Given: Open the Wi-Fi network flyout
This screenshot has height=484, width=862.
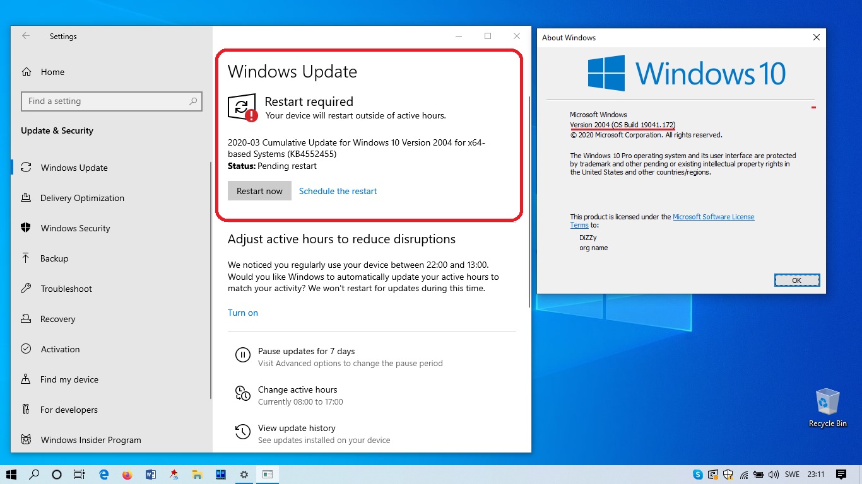Looking at the screenshot, I should pyautogui.click(x=744, y=475).
